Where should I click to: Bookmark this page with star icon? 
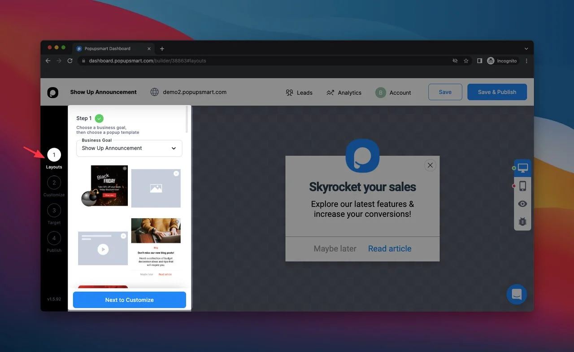tap(466, 61)
